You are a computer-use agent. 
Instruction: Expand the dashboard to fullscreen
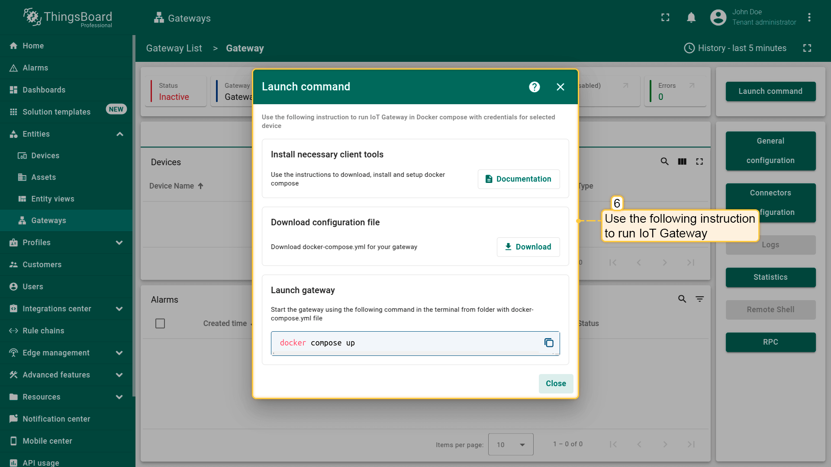click(807, 48)
